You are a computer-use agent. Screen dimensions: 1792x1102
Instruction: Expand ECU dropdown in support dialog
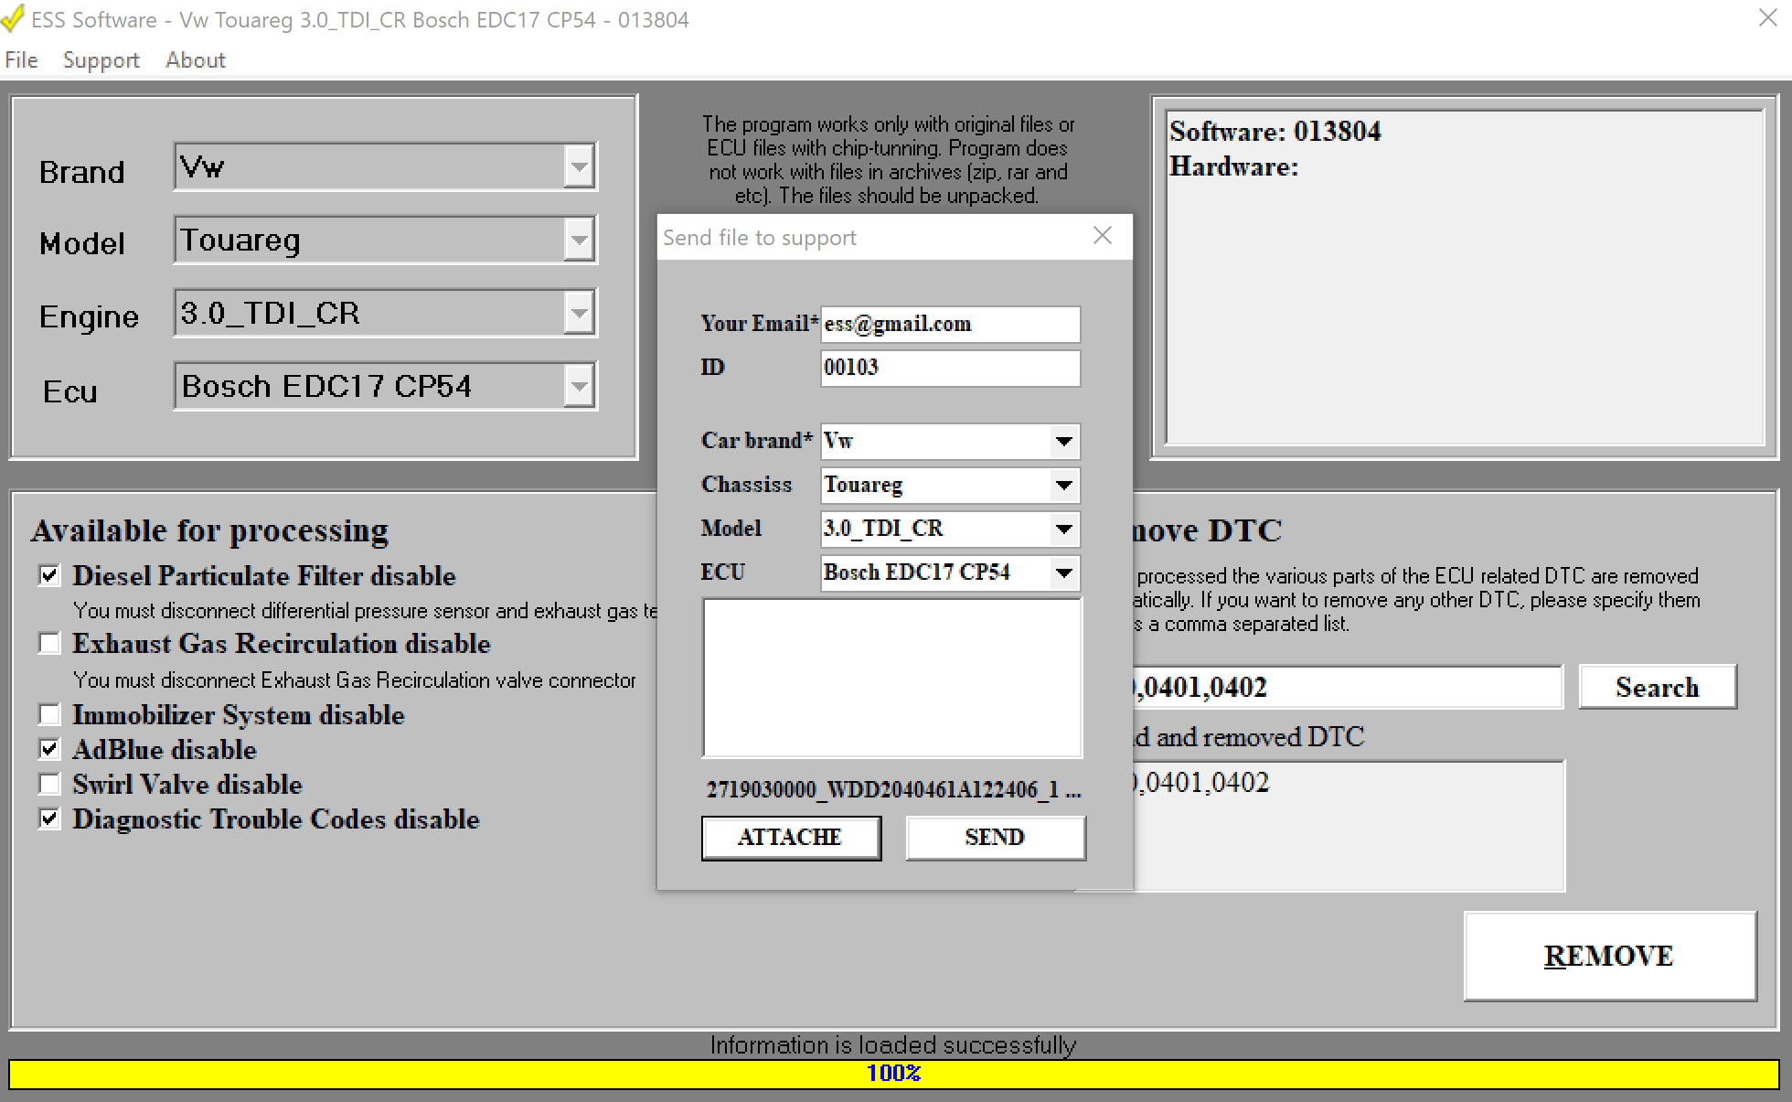tap(1063, 573)
